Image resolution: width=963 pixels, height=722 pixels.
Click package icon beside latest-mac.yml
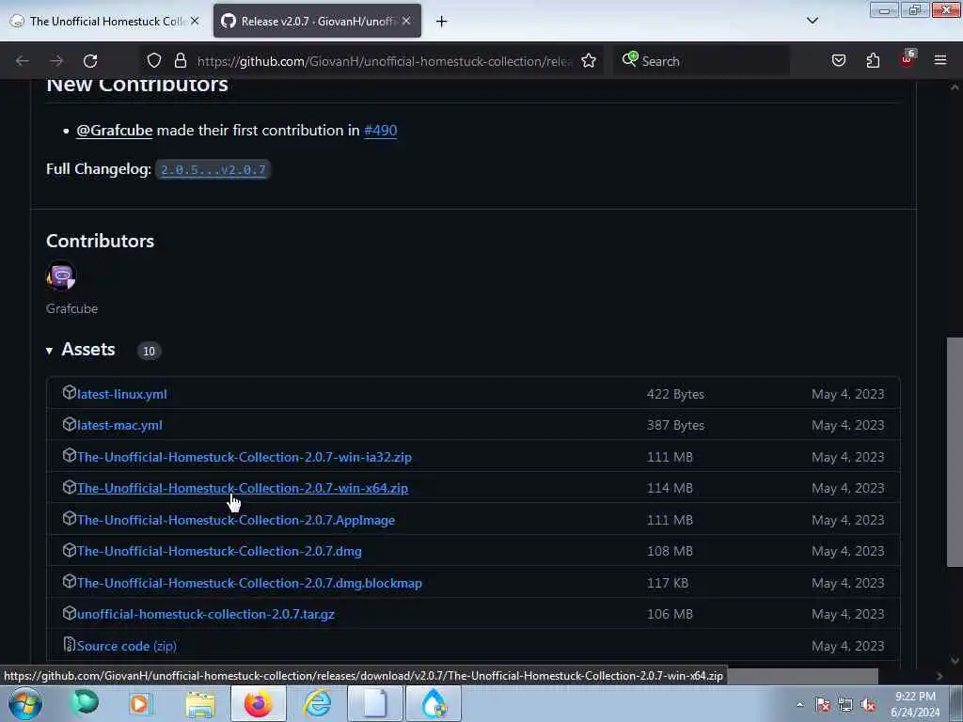[x=70, y=424]
